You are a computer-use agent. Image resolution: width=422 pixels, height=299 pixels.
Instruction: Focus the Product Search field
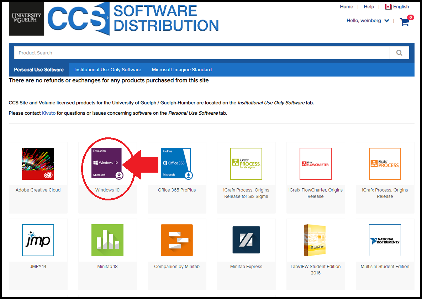202,53
